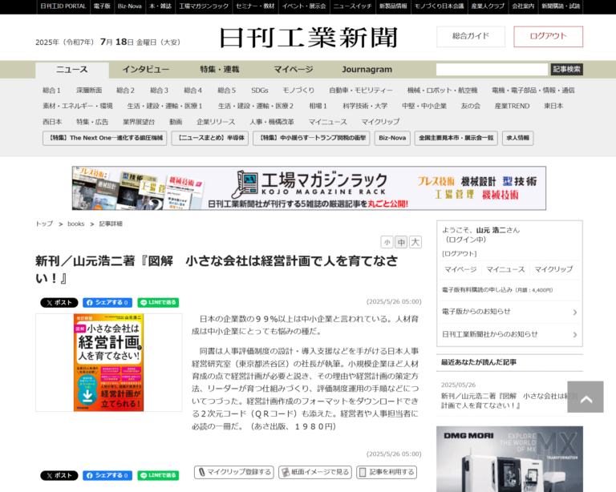Image resolution: width=616 pixels, height=492 pixels.
Task: Share the article with the top Facebook シェアする button
Action: coord(107,303)
